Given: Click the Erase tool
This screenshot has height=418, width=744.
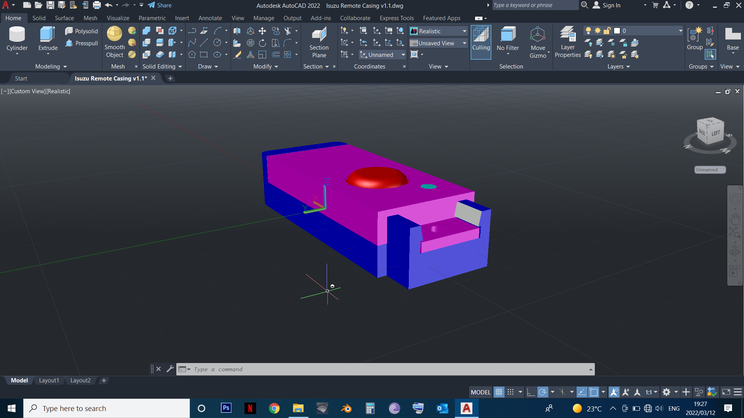Looking at the screenshot, I should pos(238,55).
